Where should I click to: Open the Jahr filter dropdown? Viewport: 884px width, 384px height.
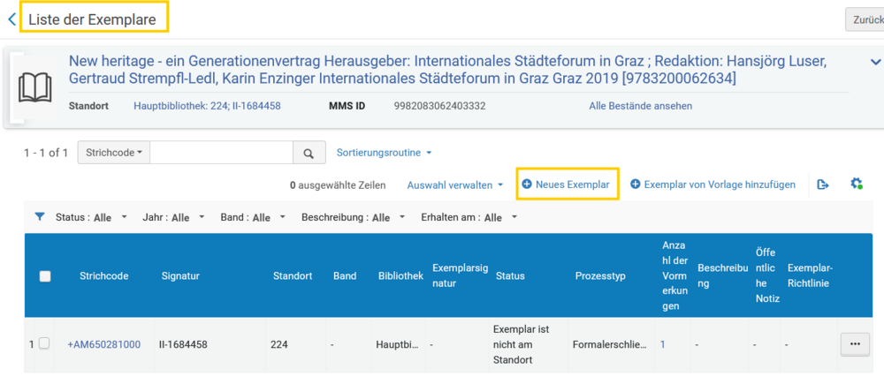point(173,217)
